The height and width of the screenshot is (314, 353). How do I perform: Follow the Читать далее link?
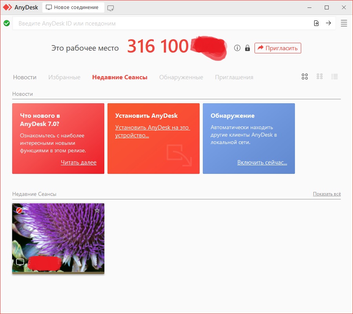[x=78, y=162]
